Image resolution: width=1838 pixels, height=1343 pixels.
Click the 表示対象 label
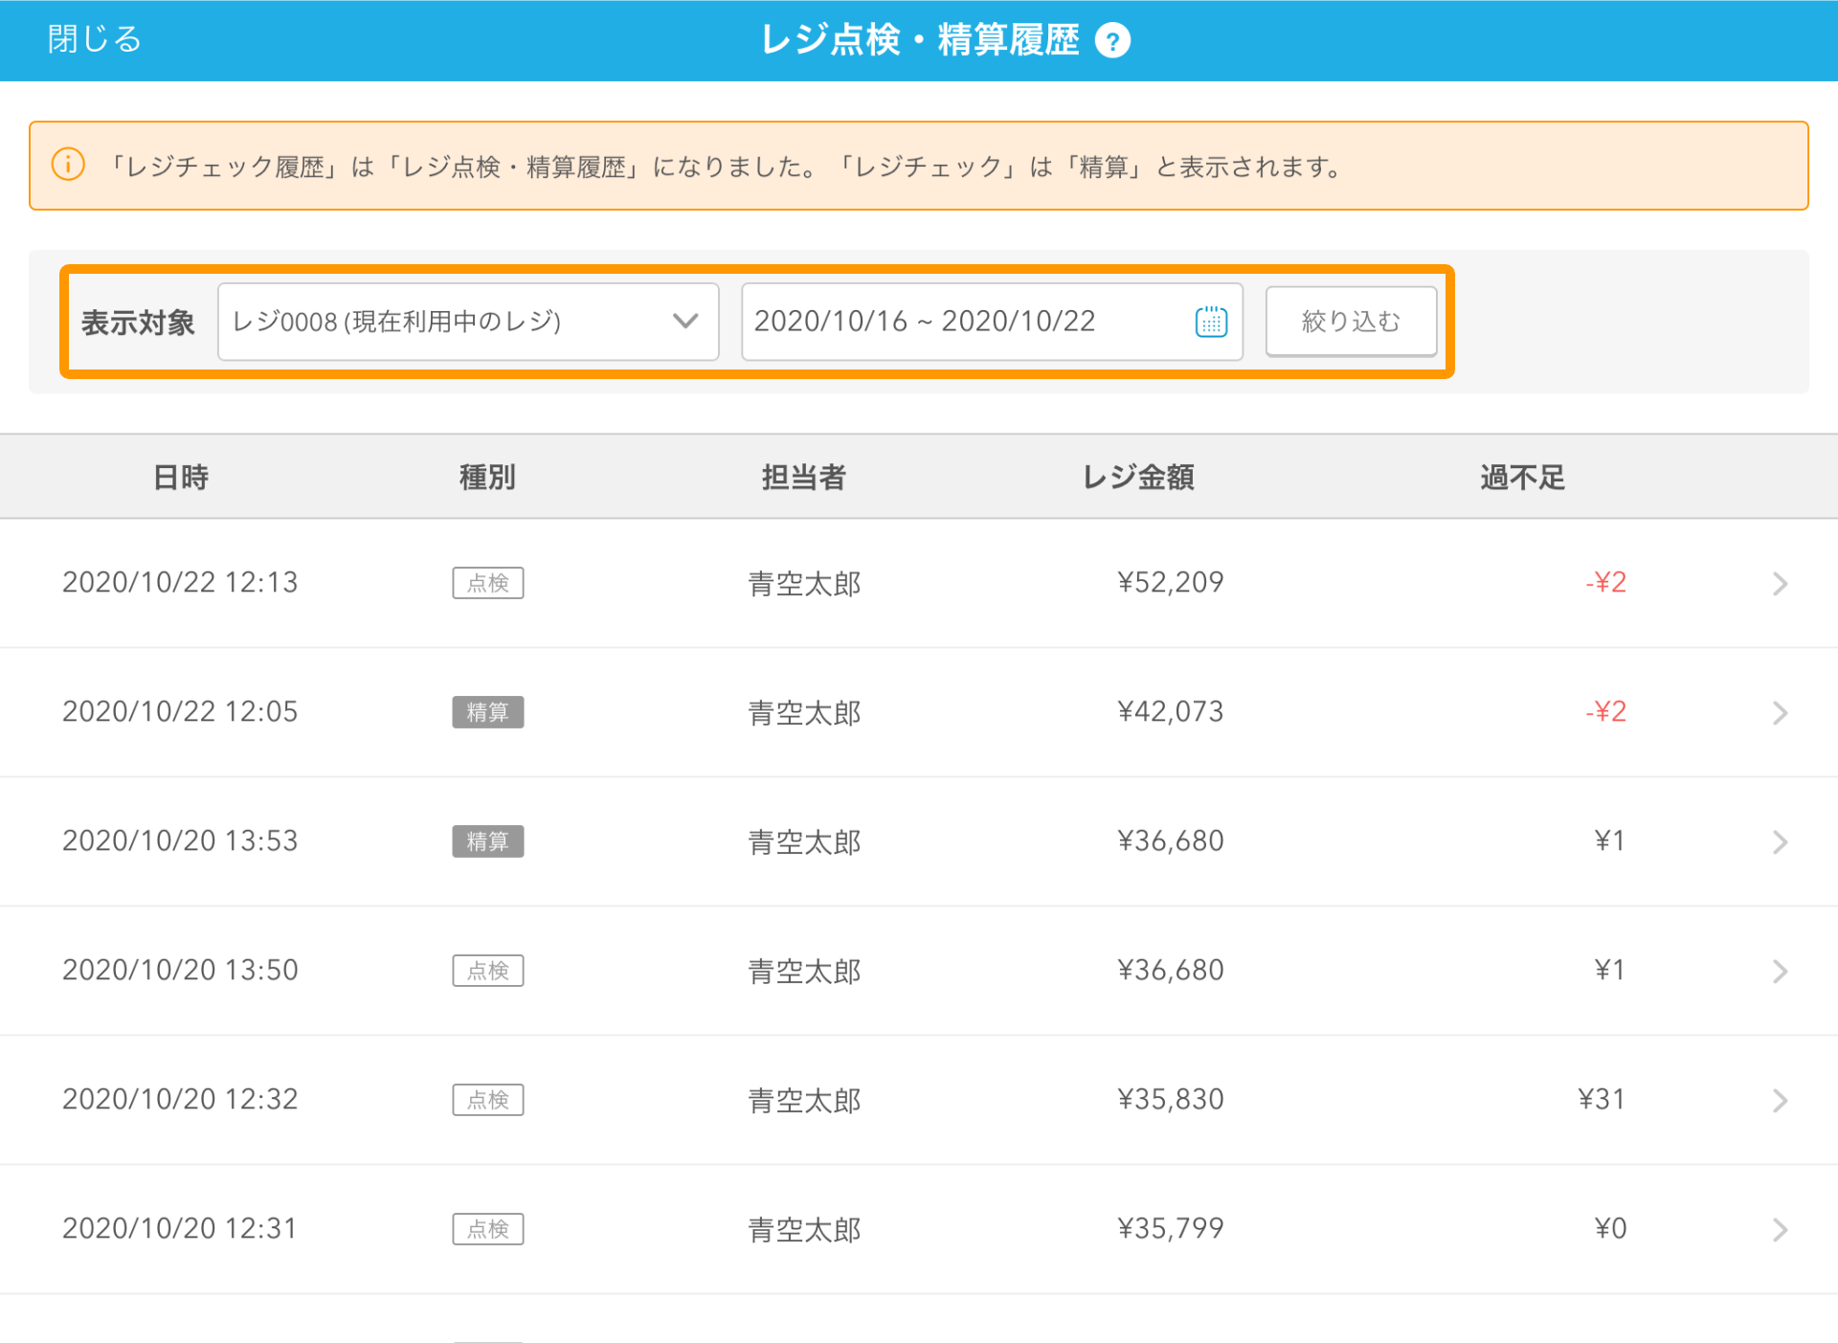(138, 323)
